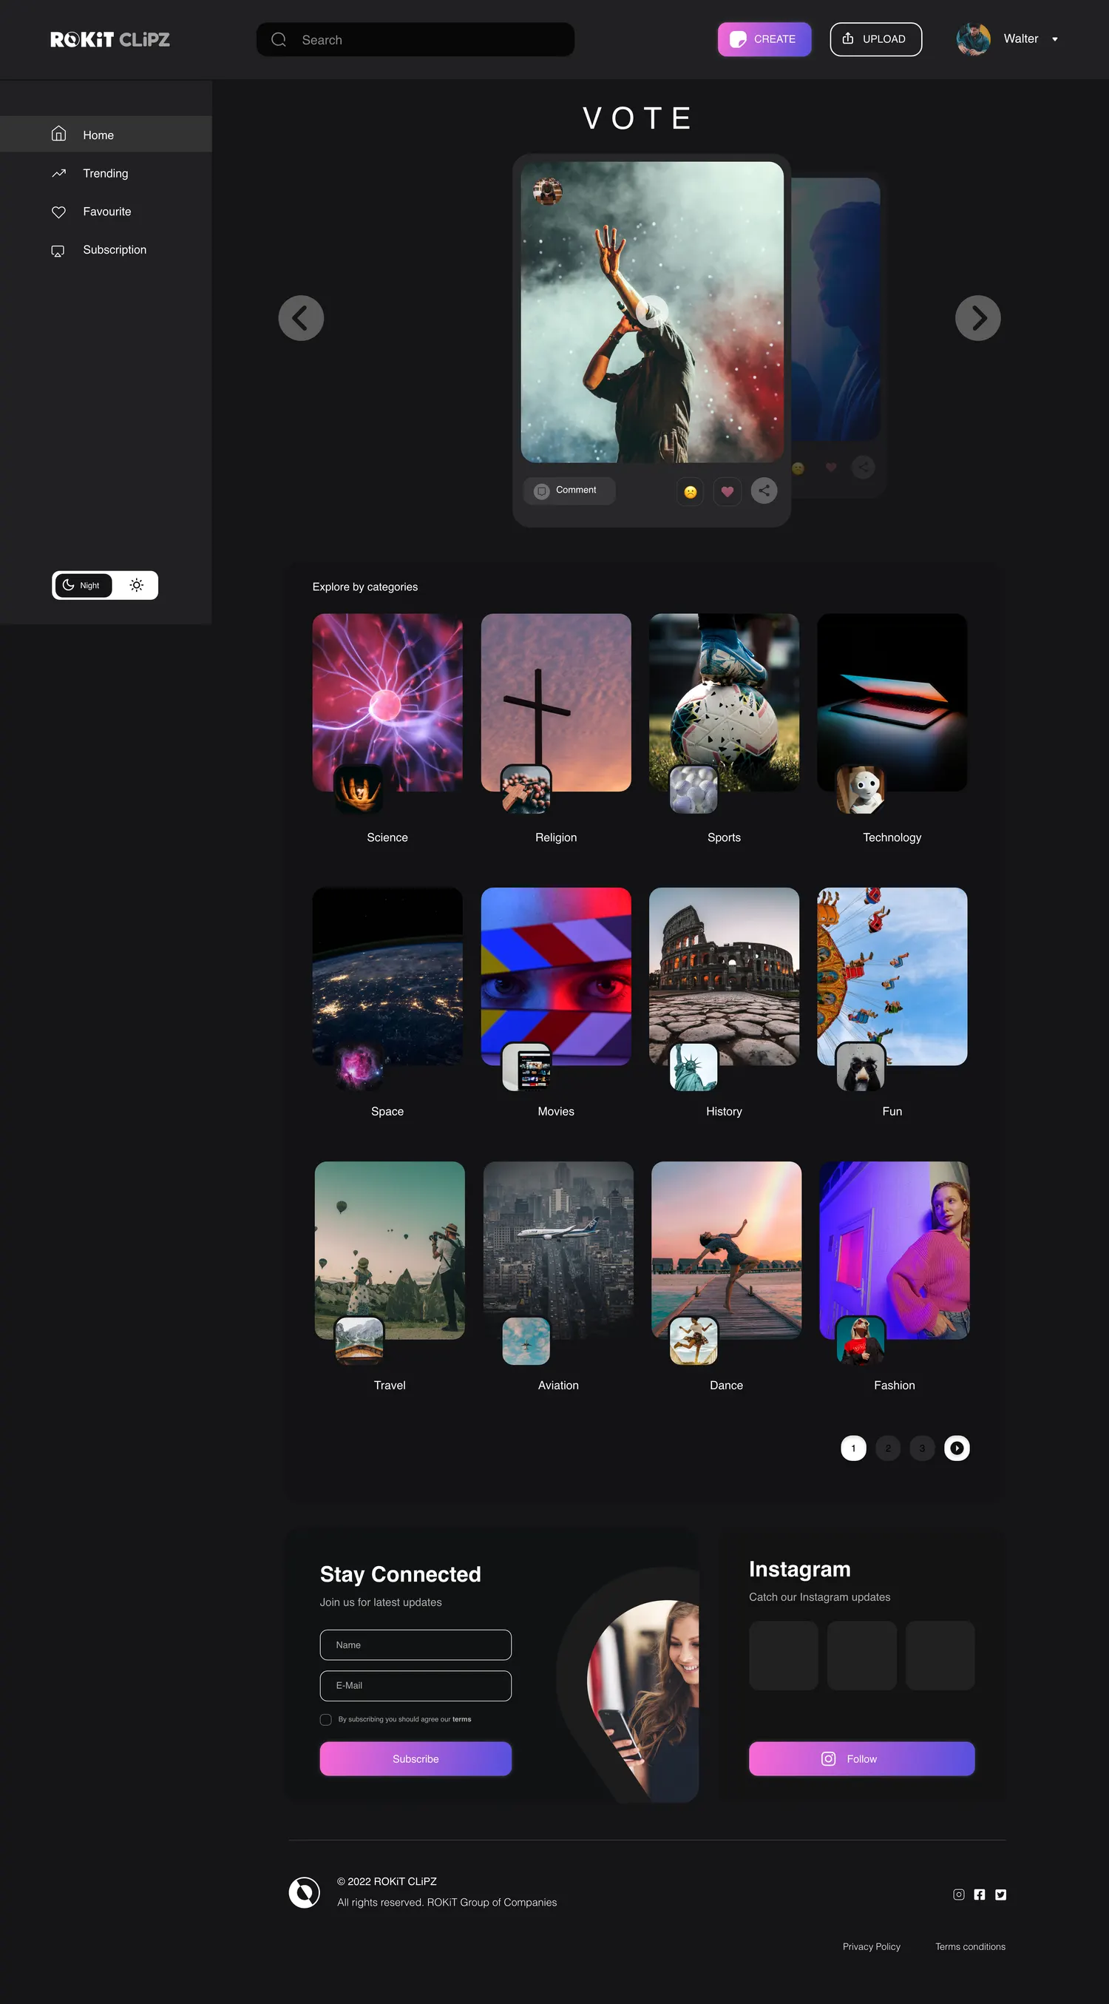
Task: Switch to light mode sun icon
Action: (x=136, y=585)
